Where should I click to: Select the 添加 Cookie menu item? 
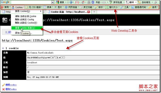click(x=27, y=33)
